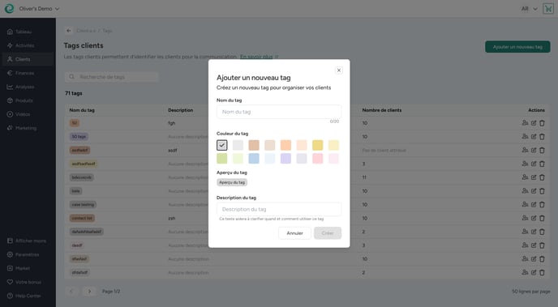
Task: Click the Annuler button in dialog
Action: click(294, 233)
